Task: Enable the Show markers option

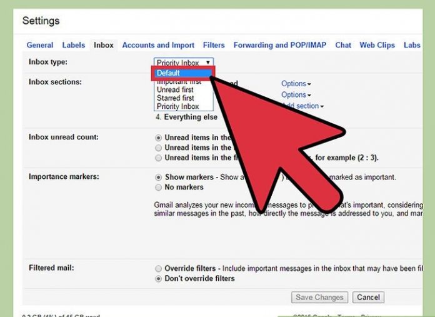Action: pyautogui.click(x=159, y=178)
